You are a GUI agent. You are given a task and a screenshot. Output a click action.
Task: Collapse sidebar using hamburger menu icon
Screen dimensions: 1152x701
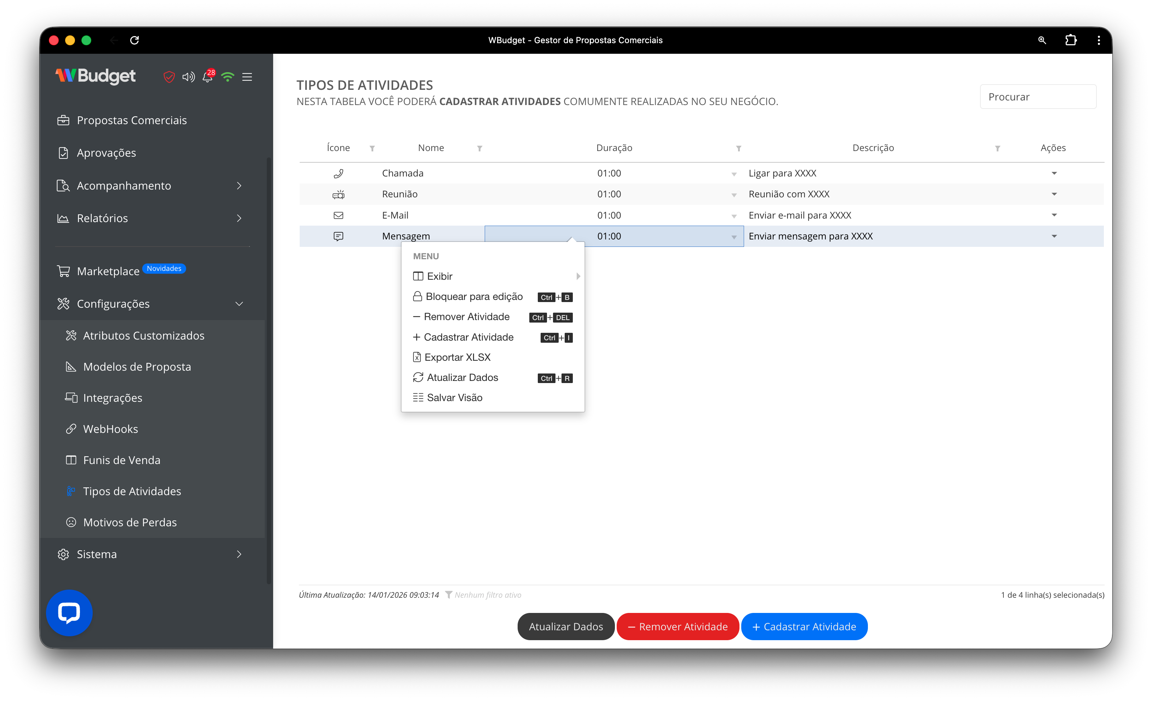pos(247,77)
